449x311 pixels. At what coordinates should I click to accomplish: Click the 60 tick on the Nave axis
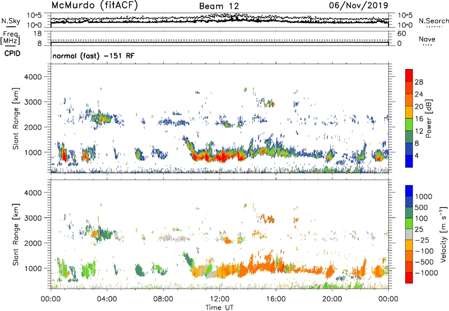(401, 34)
